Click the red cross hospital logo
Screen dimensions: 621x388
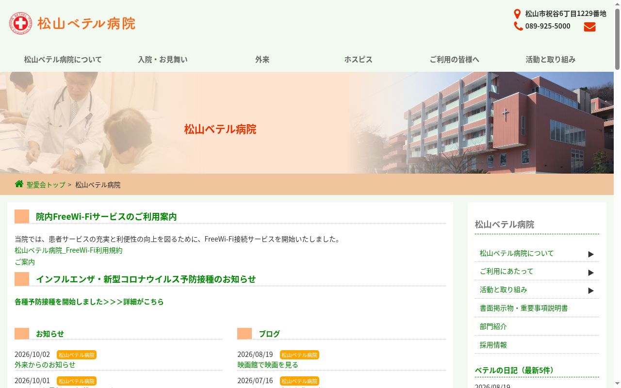20,23
